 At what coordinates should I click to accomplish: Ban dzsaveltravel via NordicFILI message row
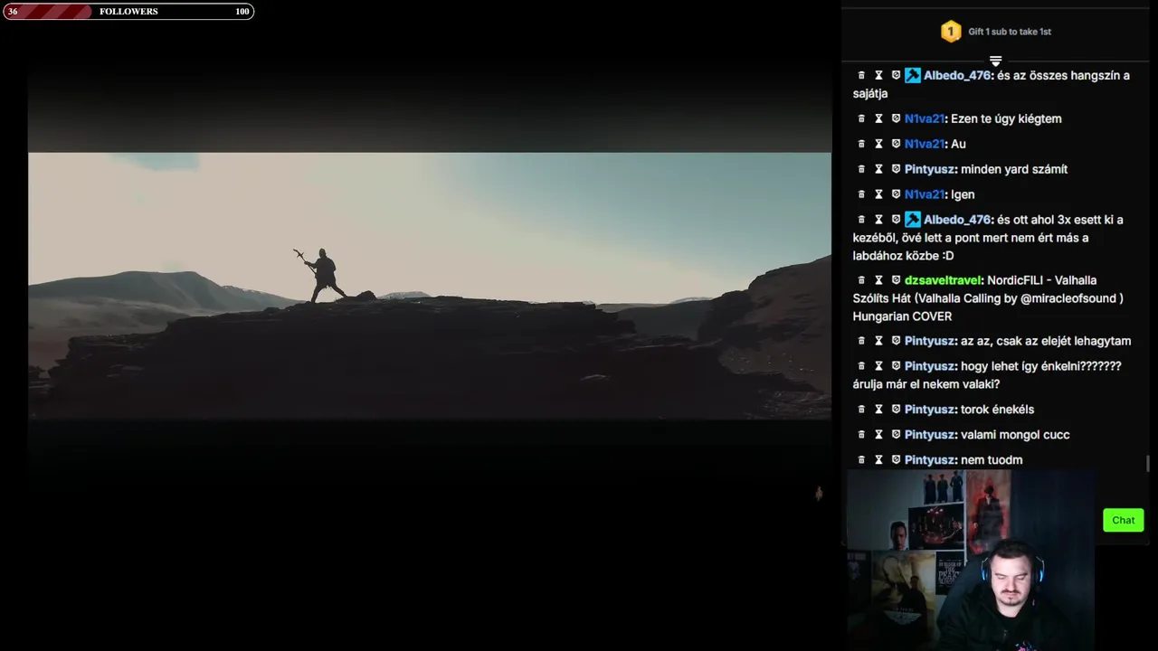pos(896,280)
